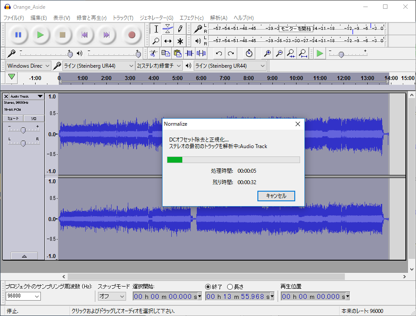Open the エフェクト(c) menu

[x=192, y=18]
